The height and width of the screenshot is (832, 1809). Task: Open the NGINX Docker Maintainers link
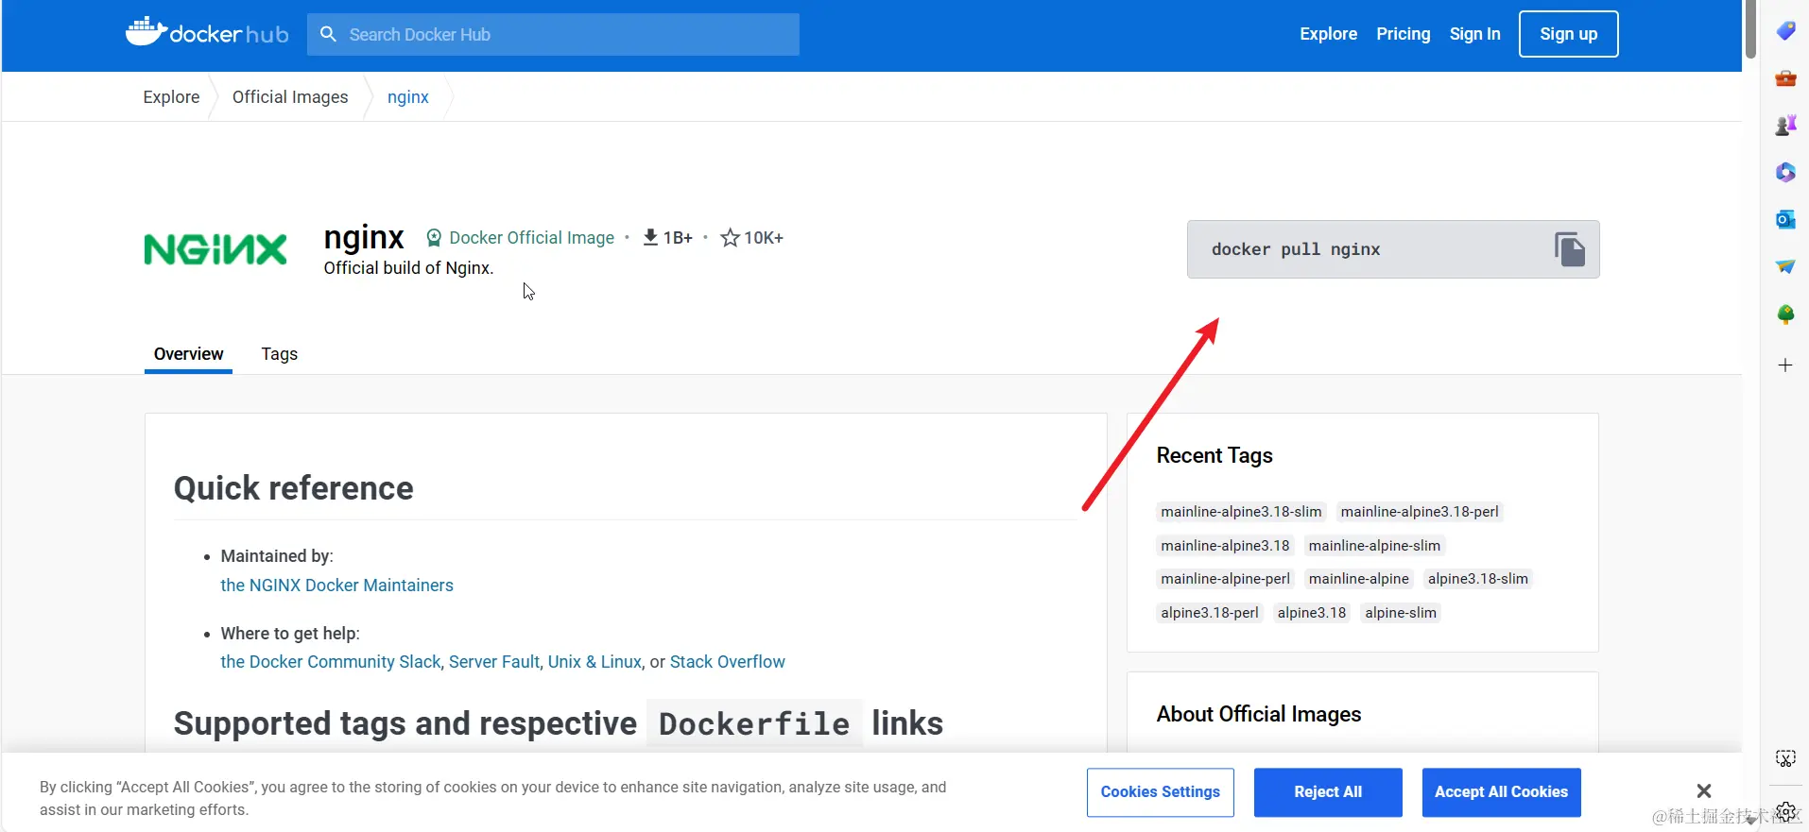[x=336, y=586]
